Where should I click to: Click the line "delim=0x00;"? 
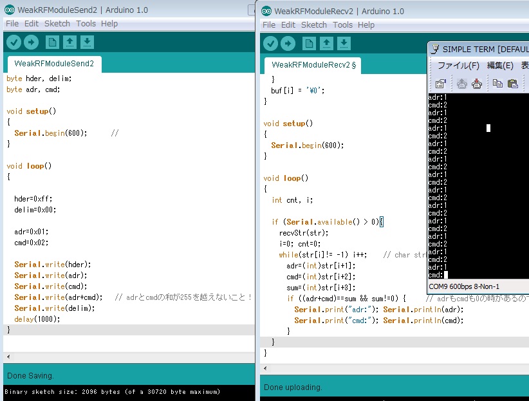tap(35, 210)
